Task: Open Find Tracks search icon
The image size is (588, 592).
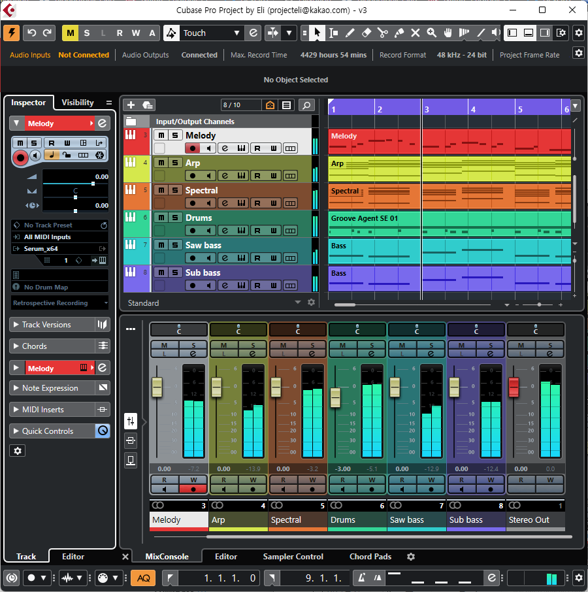Action: 306,105
